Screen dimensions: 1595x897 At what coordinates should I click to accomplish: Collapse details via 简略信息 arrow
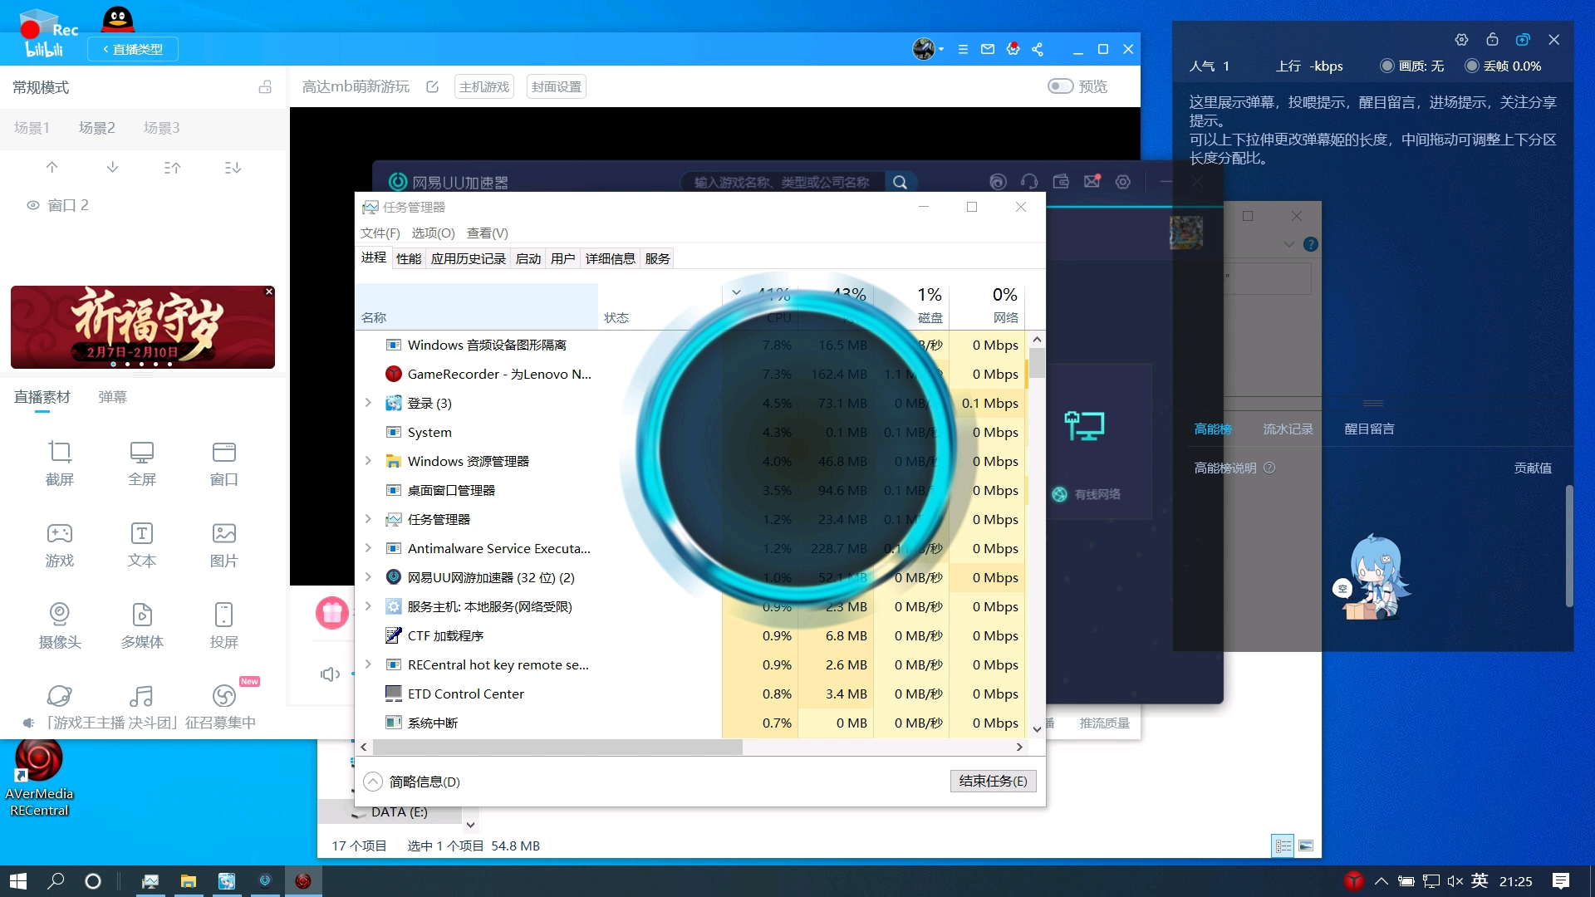[x=373, y=782]
